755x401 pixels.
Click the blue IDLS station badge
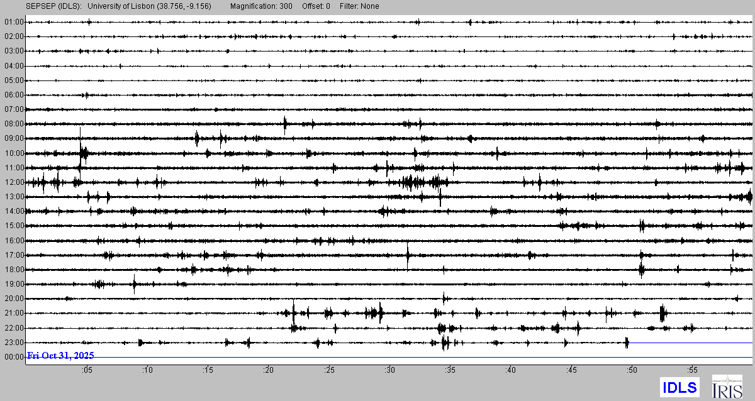679,387
